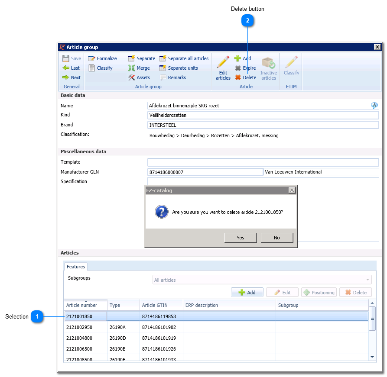Cancel deletion with the No button
The width and height of the screenshot is (387, 377).
point(277,238)
